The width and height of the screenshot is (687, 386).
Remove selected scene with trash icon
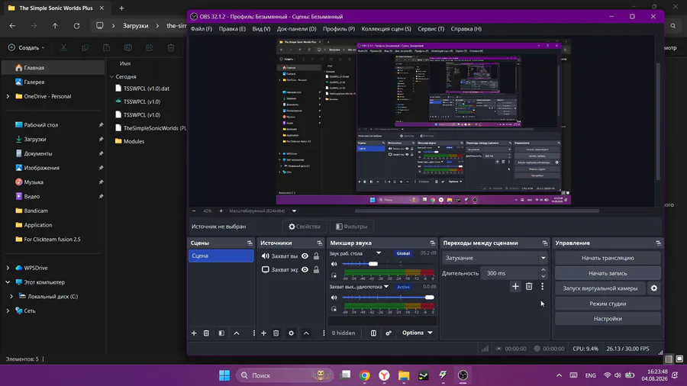click(x=206, y=333)
